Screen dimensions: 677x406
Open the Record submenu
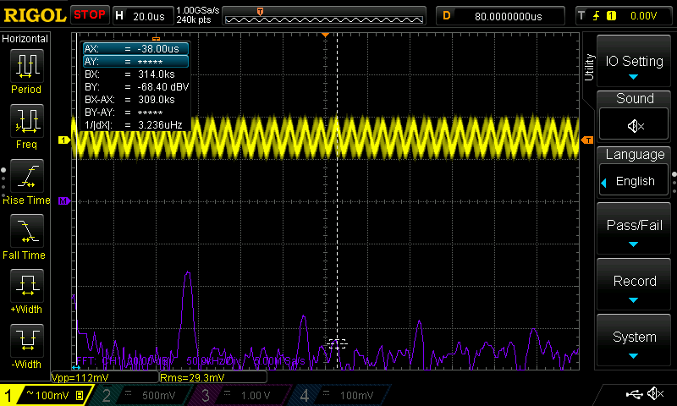tap(635, 284)
